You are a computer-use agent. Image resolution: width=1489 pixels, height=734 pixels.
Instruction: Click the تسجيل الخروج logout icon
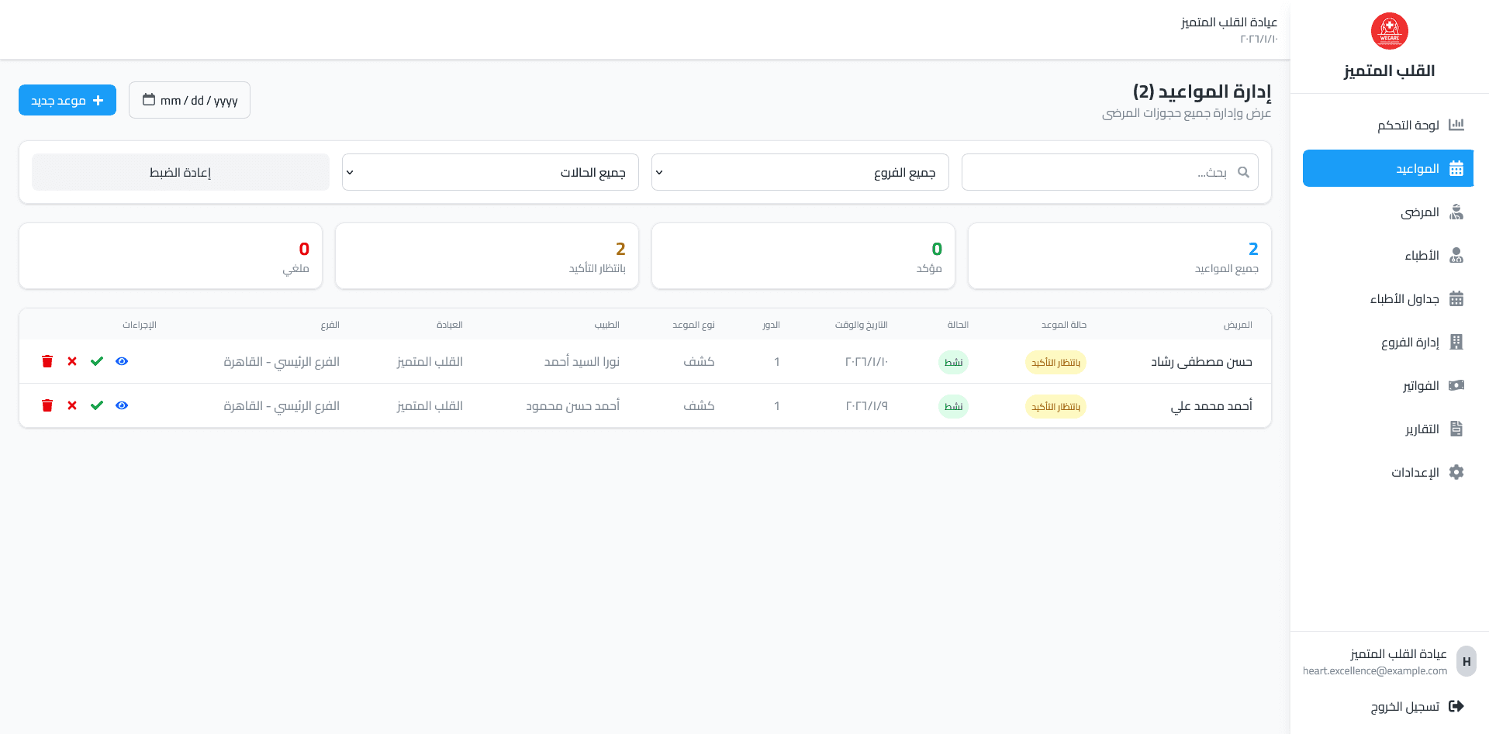[x=1458, y=706]
